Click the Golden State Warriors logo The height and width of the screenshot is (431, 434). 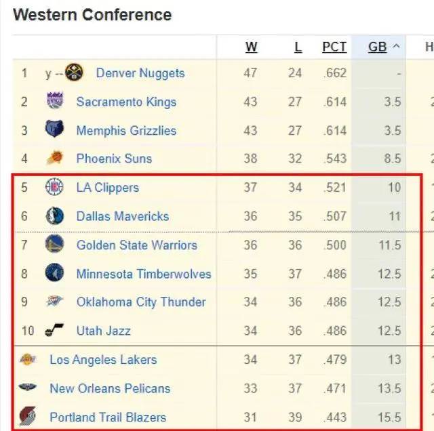55,245
